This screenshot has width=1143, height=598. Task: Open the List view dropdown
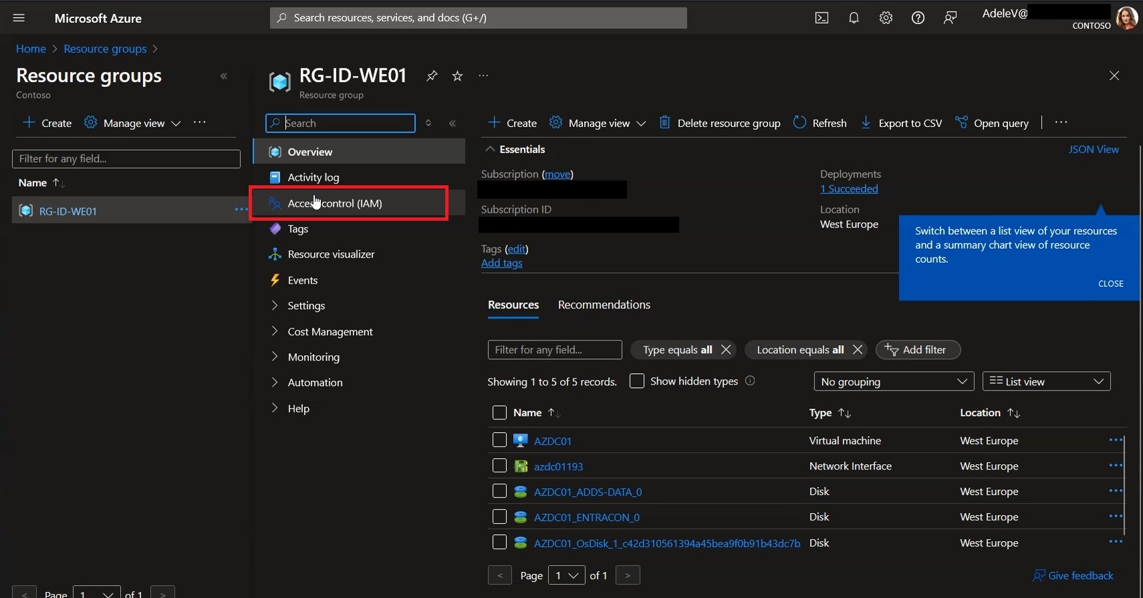click(1046, 381)
